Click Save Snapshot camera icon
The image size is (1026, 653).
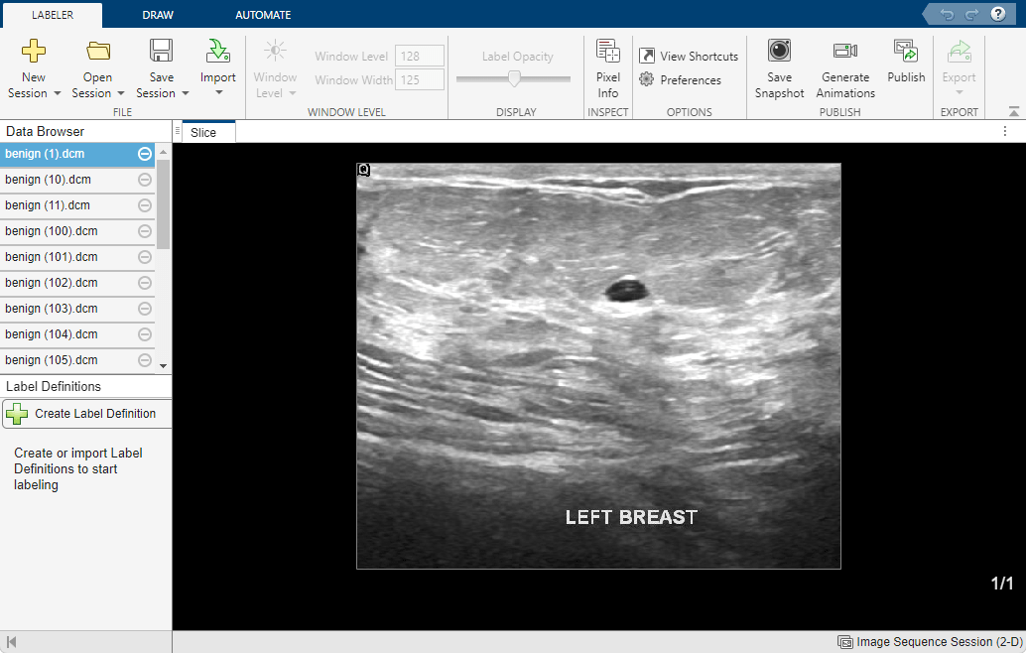tap(779, 52)
